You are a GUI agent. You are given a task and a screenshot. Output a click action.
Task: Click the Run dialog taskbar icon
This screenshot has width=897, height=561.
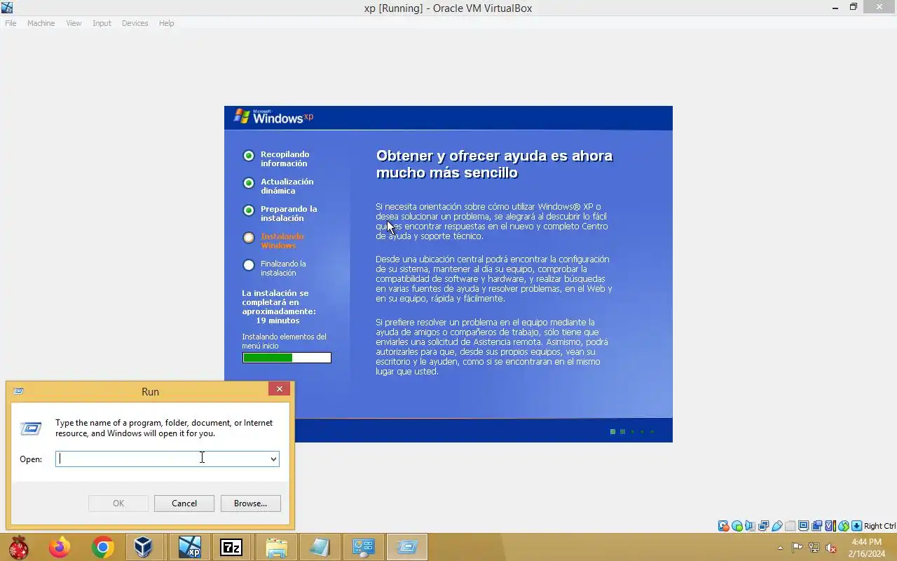pos(407,547)
